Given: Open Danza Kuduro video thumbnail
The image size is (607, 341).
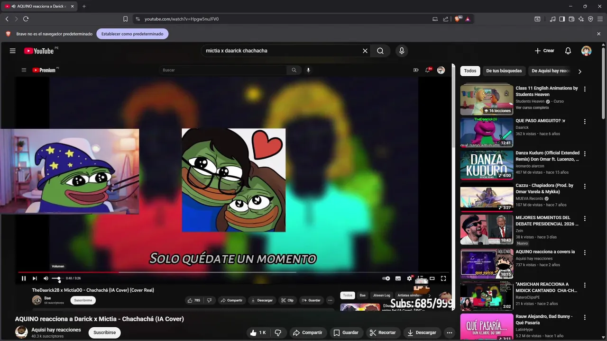Looking at the screenshot, I should click(x=487, y=165).
